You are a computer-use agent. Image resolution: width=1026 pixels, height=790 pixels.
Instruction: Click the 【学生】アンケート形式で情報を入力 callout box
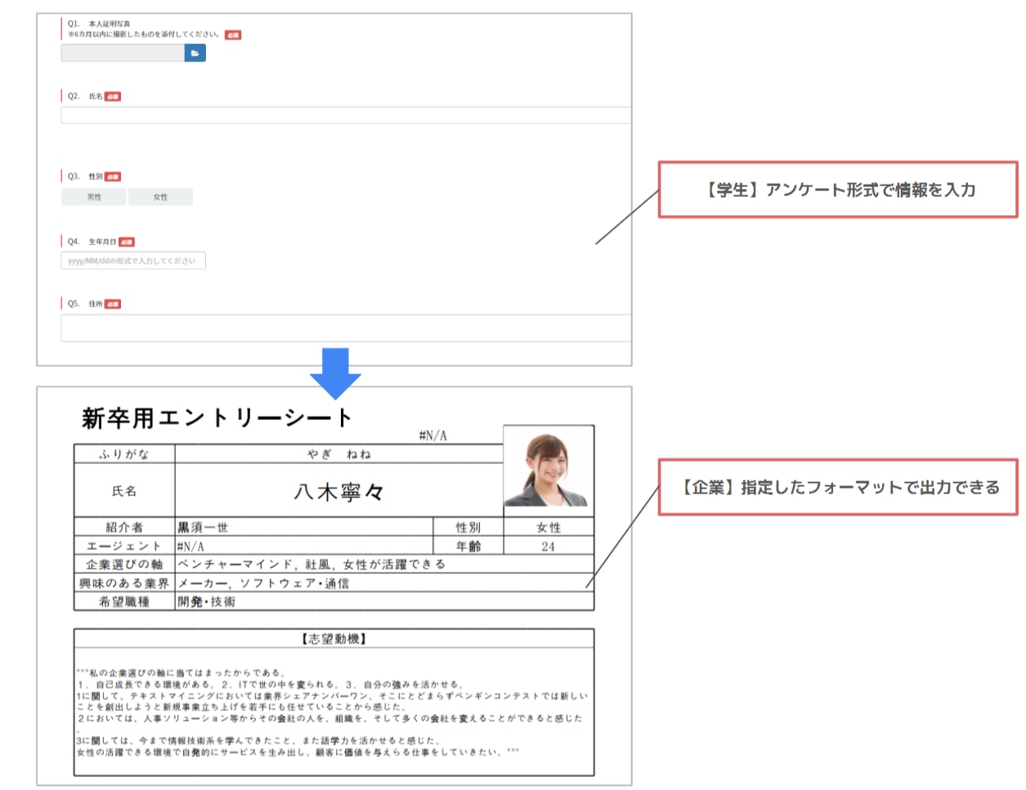click(838, 190)
